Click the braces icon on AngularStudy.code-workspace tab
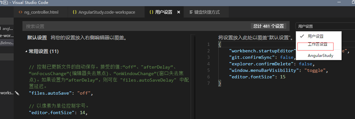The width and height of the screenshot is (355, 119). click(75, 12)
